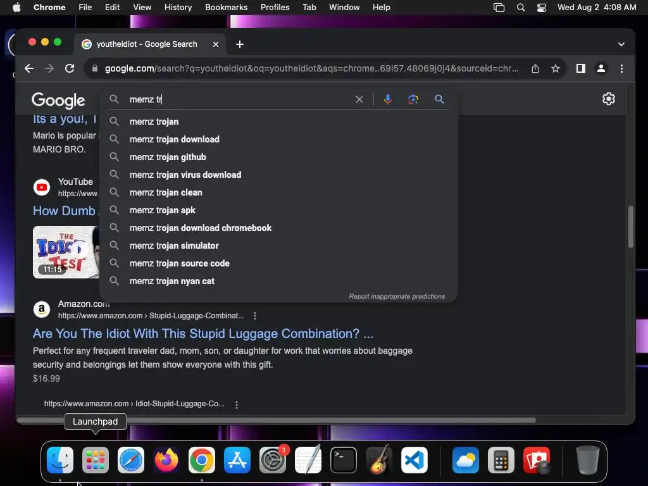View site info via the lock icon

(95, 68)
